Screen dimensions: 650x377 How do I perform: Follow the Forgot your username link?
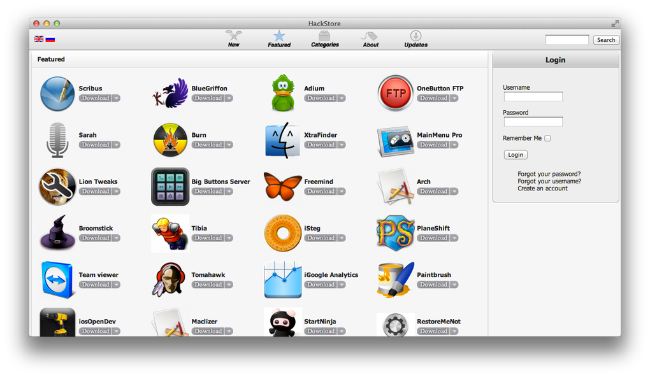549,181
